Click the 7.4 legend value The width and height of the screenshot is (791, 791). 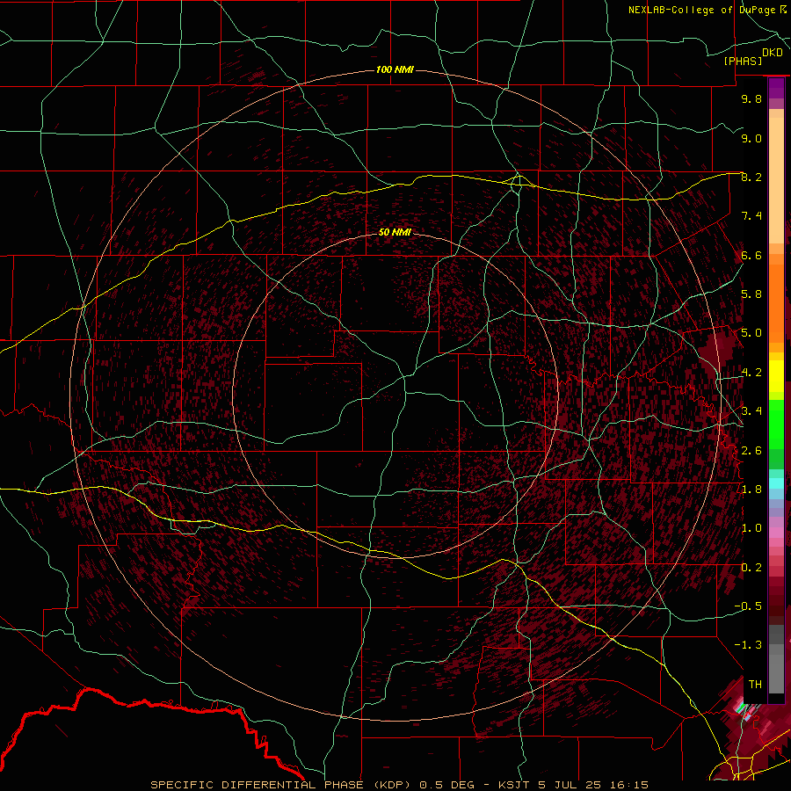click(751, 216)
